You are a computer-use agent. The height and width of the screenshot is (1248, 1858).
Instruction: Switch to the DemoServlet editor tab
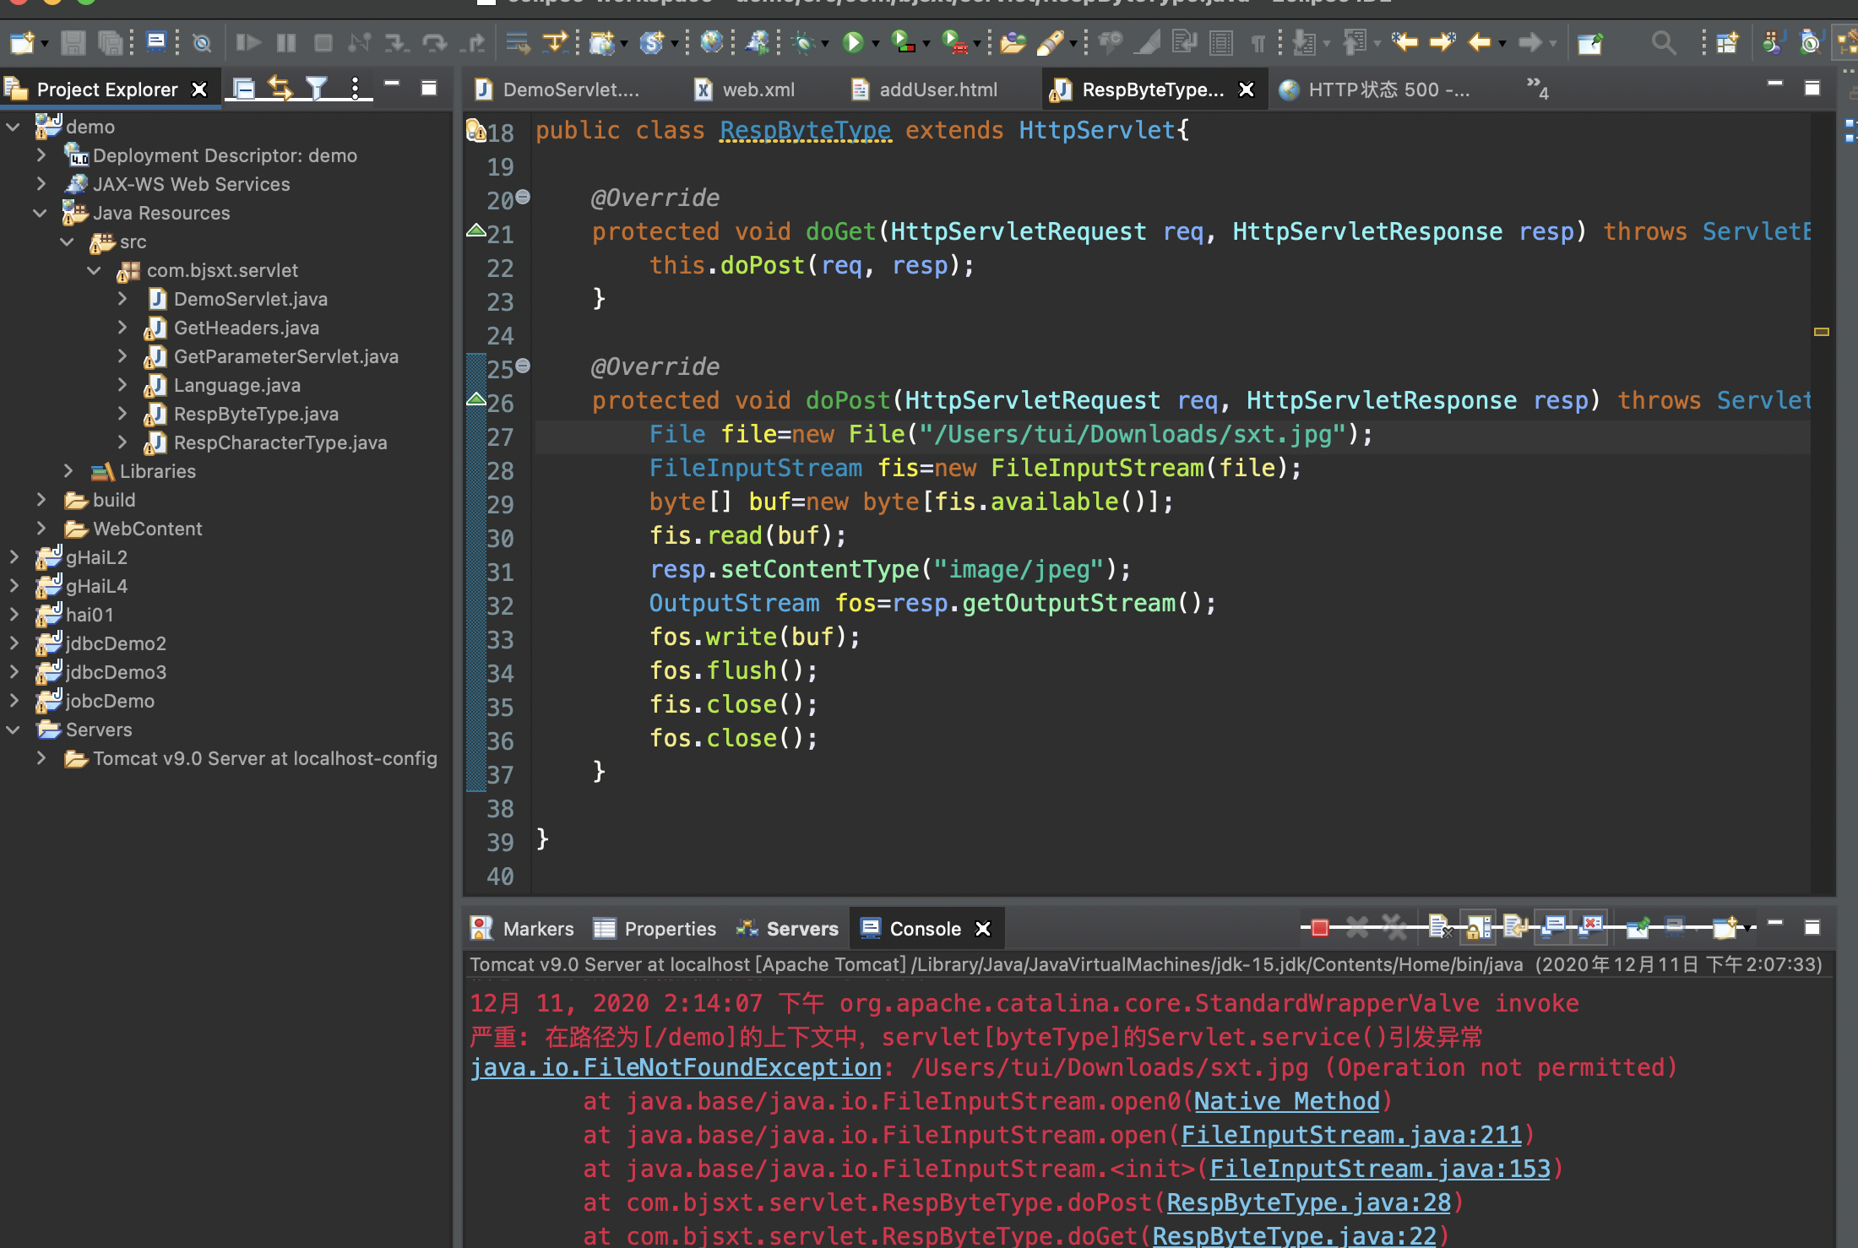click(557, 90)
